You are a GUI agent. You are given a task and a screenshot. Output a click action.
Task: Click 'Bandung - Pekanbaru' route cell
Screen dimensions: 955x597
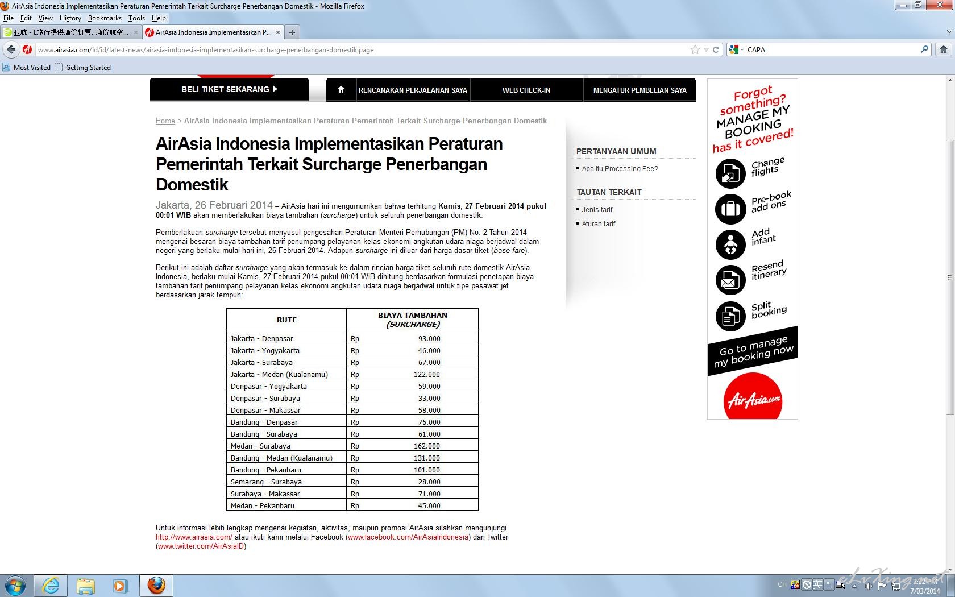tap(286, 470)
